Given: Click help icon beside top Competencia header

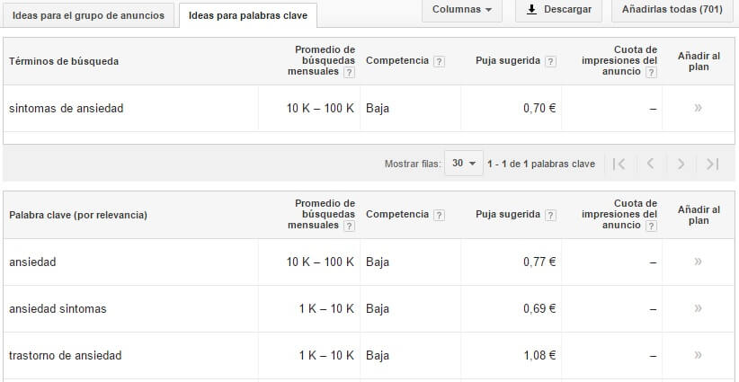Looking at the screenshot, I should click(439, 61).
